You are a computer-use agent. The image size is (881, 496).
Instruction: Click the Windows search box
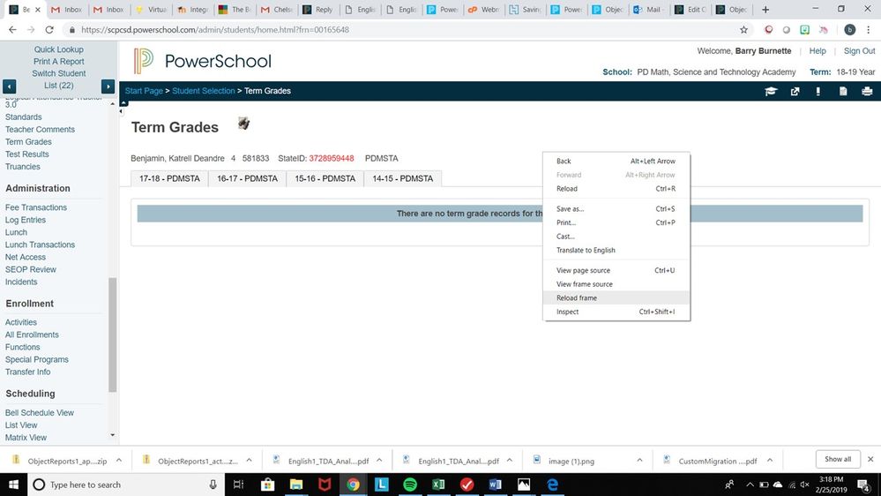(126, 485)
